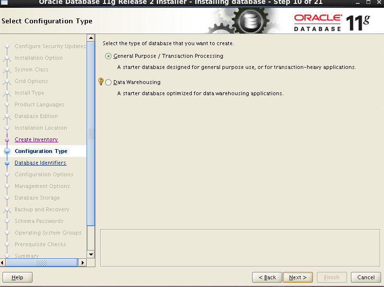Click sidebar horizontal scroll right arrow
The image size is (384, 287).
(x=83, y=263)
